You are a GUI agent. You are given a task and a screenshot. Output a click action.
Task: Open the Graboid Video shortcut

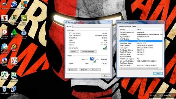click(24, 34)
